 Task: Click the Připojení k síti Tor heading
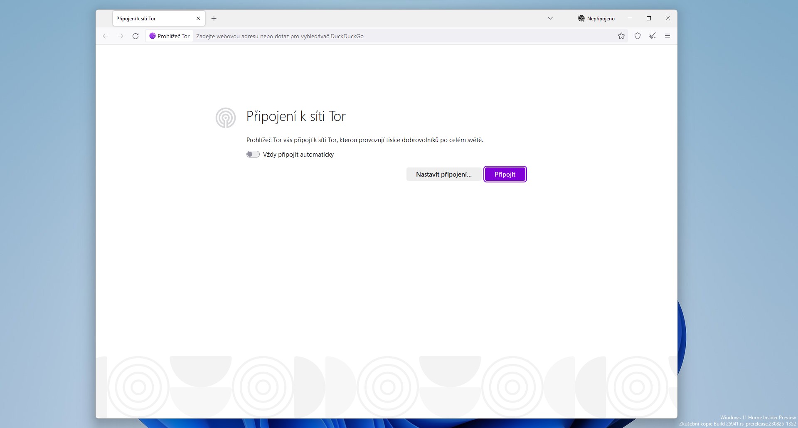[x=296, y=116]
